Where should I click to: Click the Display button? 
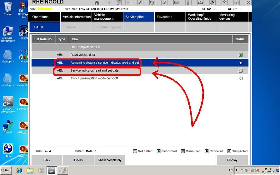point(232,160)
